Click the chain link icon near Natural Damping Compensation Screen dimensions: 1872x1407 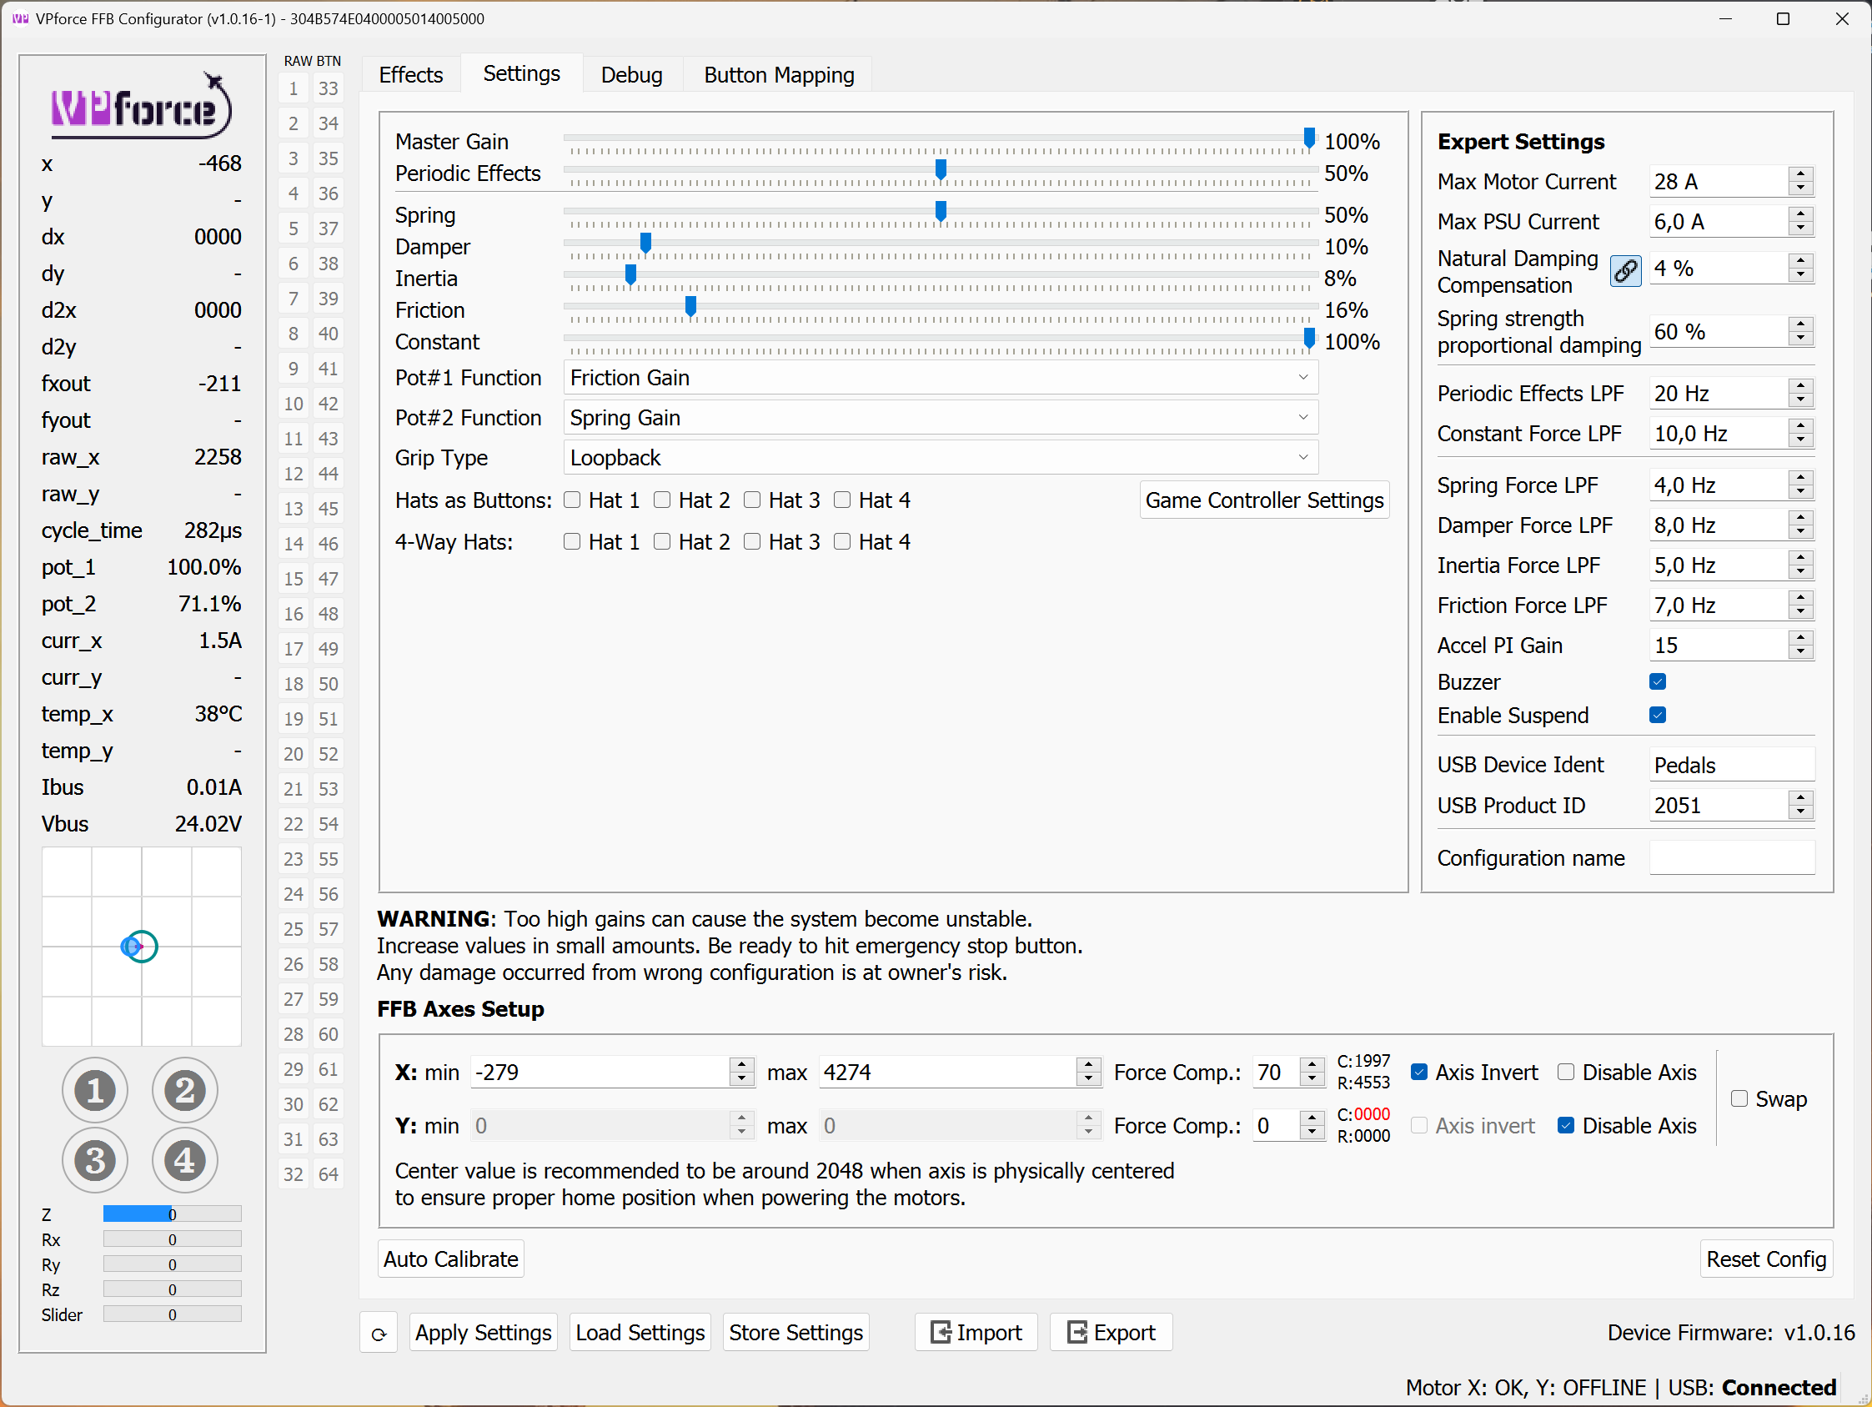coord(1626,271)
